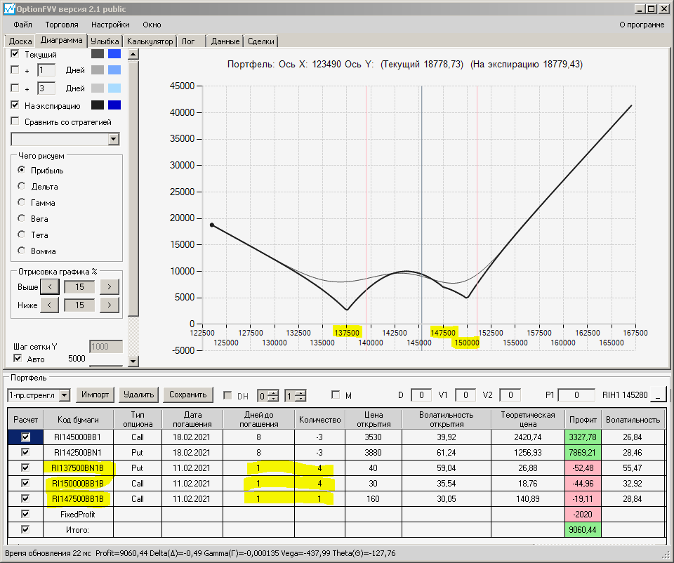Select the Гамма radio button
The height and width of the screenshot is (563, 674).
click(x=22, y=202)
